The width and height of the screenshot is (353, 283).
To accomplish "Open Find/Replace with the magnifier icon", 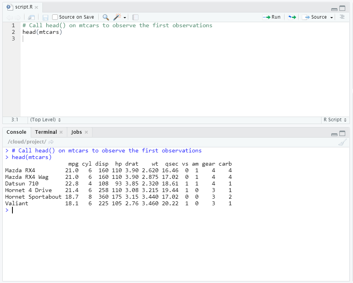I will (x=106, y=17).
